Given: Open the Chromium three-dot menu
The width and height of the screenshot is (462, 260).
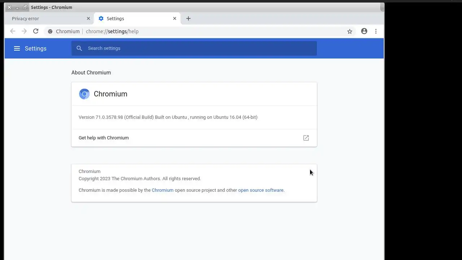Looking at the screenshot, I should 376,31.
